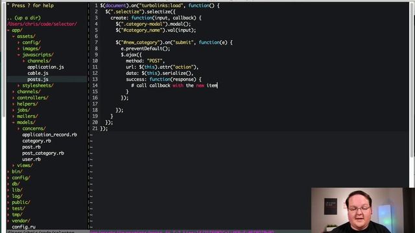Click "#category_name" on line 5

(x=142, y=30)
